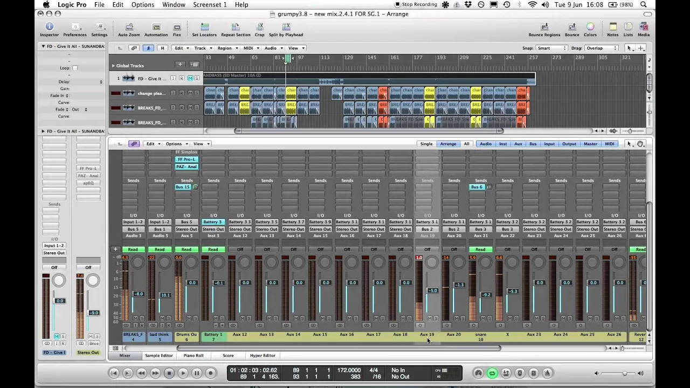Switch to the Hyper Editor tab
Screen dimensions: 690x388
coord(263,356)
